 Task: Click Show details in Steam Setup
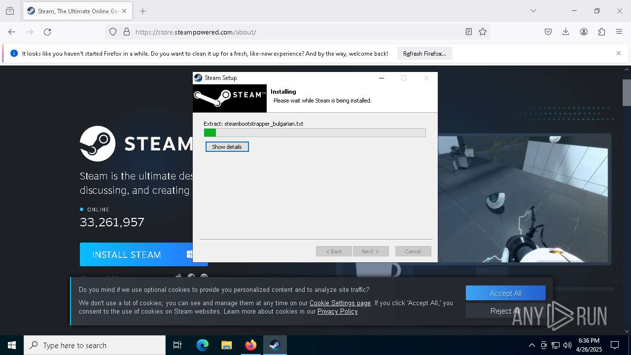227,147
